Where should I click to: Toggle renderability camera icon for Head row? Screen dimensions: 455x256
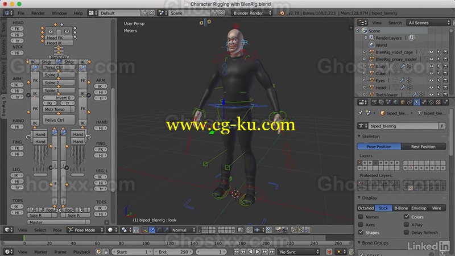coord(445,88)
